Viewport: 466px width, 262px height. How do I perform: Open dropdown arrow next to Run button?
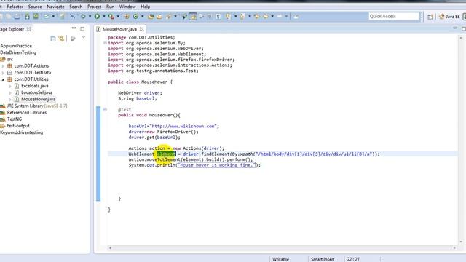103,16
